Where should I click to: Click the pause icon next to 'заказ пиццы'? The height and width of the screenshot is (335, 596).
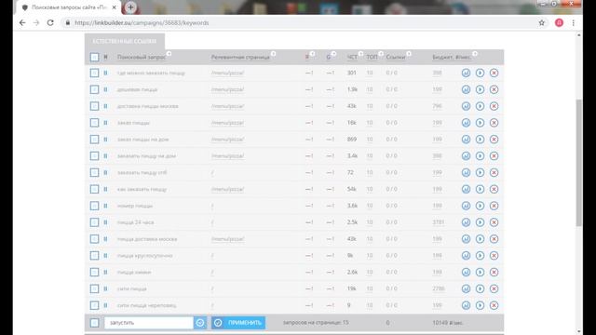point(105,123)
